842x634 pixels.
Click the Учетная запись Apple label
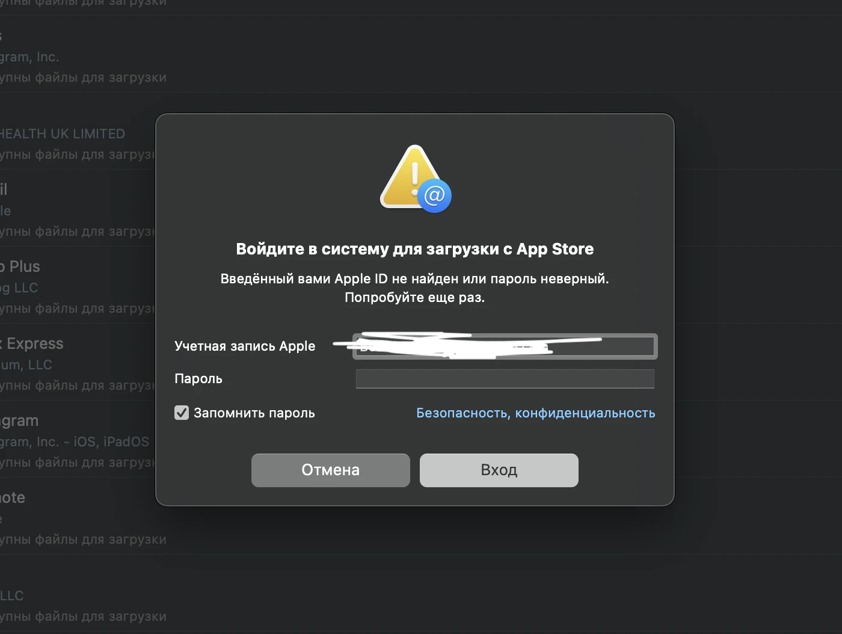[245, 346]
